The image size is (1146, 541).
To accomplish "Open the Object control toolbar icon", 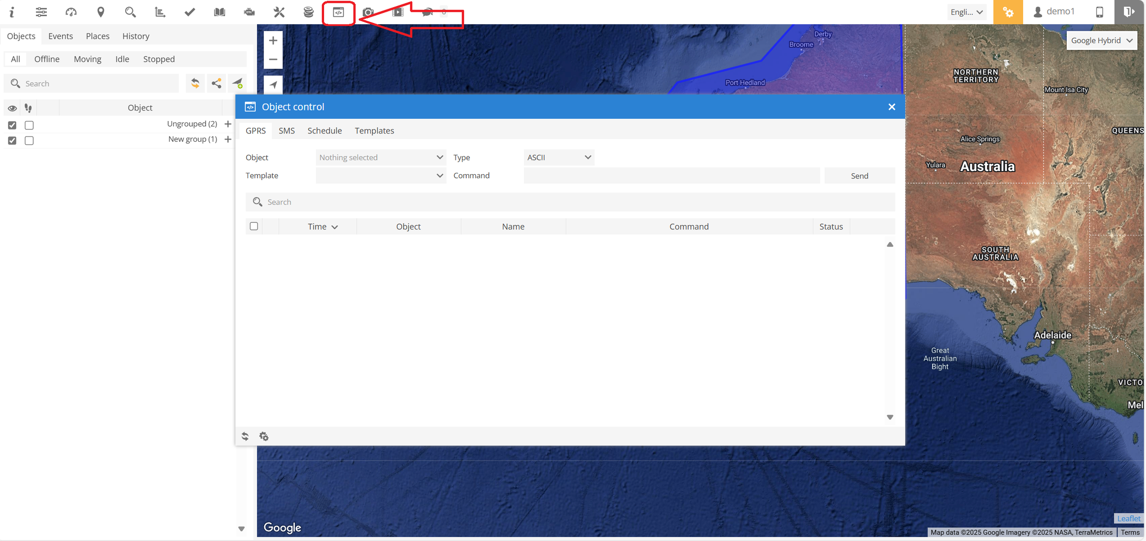I will (338, 12).
